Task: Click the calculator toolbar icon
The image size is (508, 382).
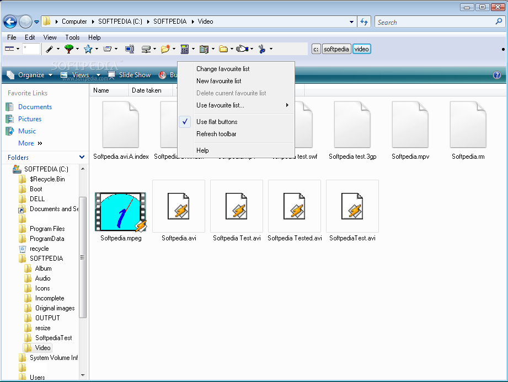Action: [x=185, y=49]
